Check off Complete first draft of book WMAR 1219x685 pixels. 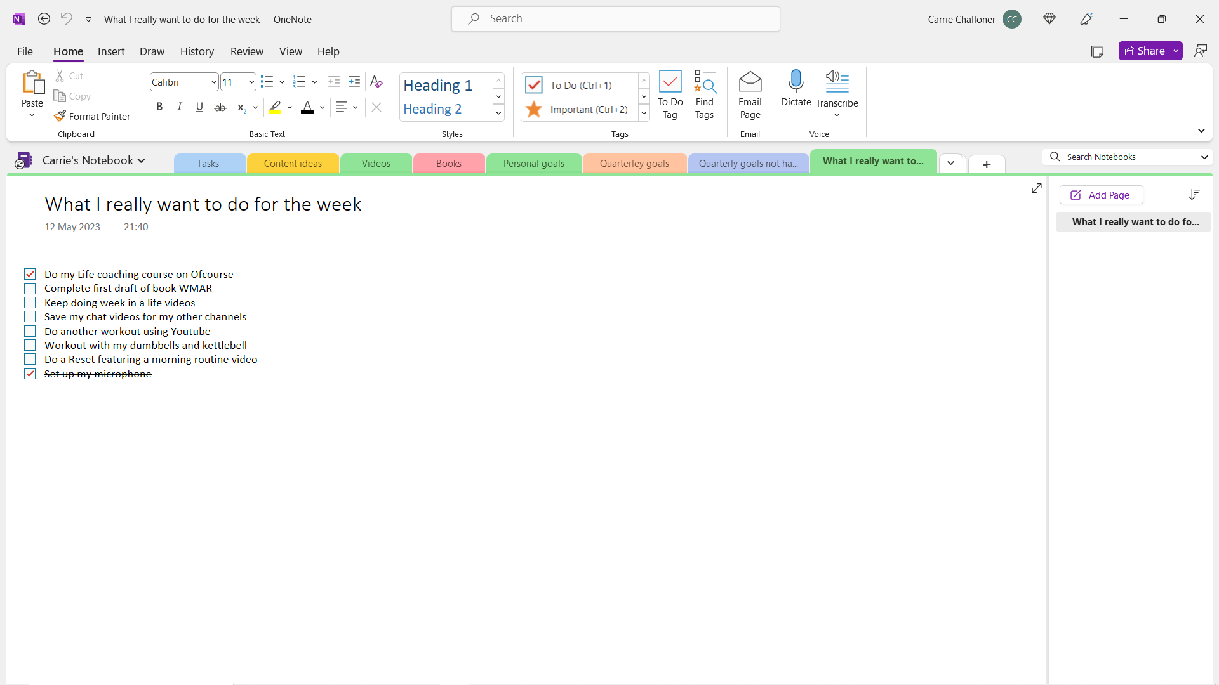(x=30, y=289)
